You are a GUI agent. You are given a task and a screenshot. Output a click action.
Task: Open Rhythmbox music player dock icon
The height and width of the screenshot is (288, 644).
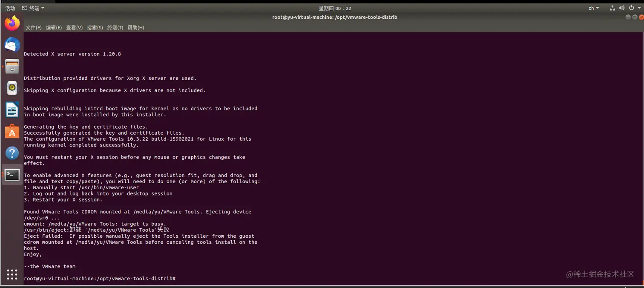[12, 88]
